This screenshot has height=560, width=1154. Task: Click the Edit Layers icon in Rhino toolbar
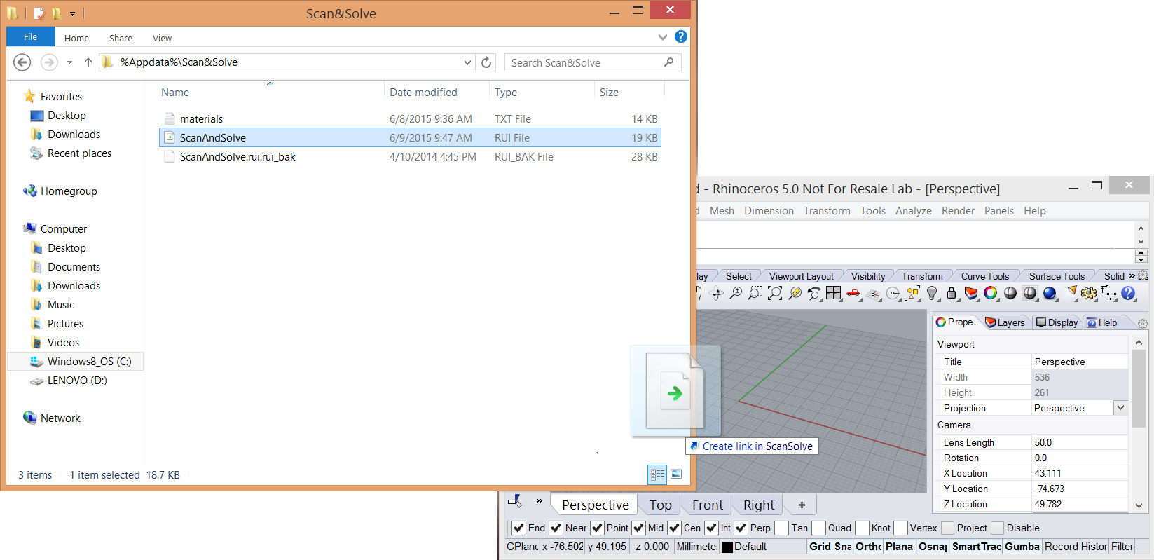pyautogui.click(x=971, y=294)
